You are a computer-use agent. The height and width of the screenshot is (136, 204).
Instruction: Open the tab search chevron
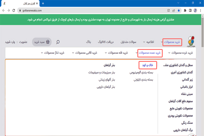178,3
